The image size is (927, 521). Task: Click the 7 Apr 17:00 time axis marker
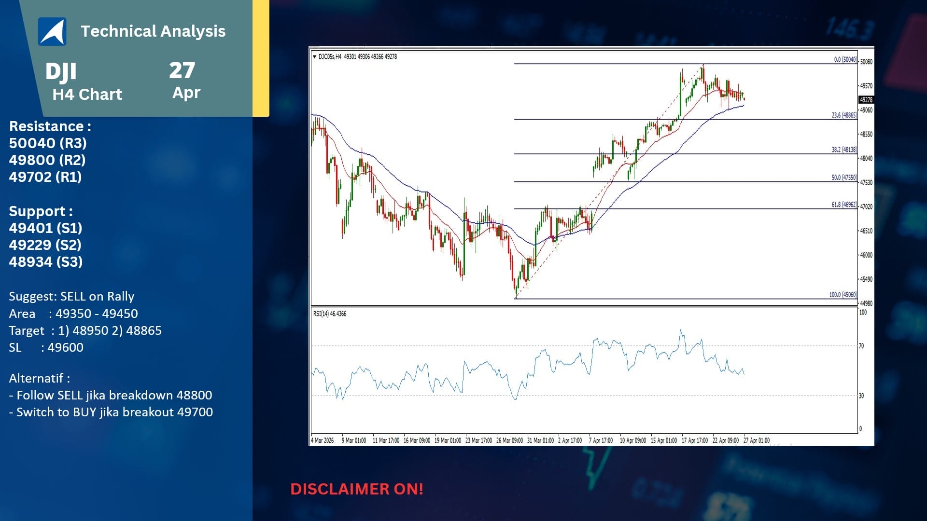pyautogui.click(x=601, y=440)
